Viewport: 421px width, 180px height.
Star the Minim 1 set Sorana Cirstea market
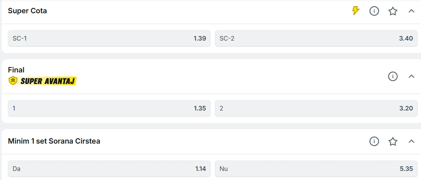pos(393,142)
